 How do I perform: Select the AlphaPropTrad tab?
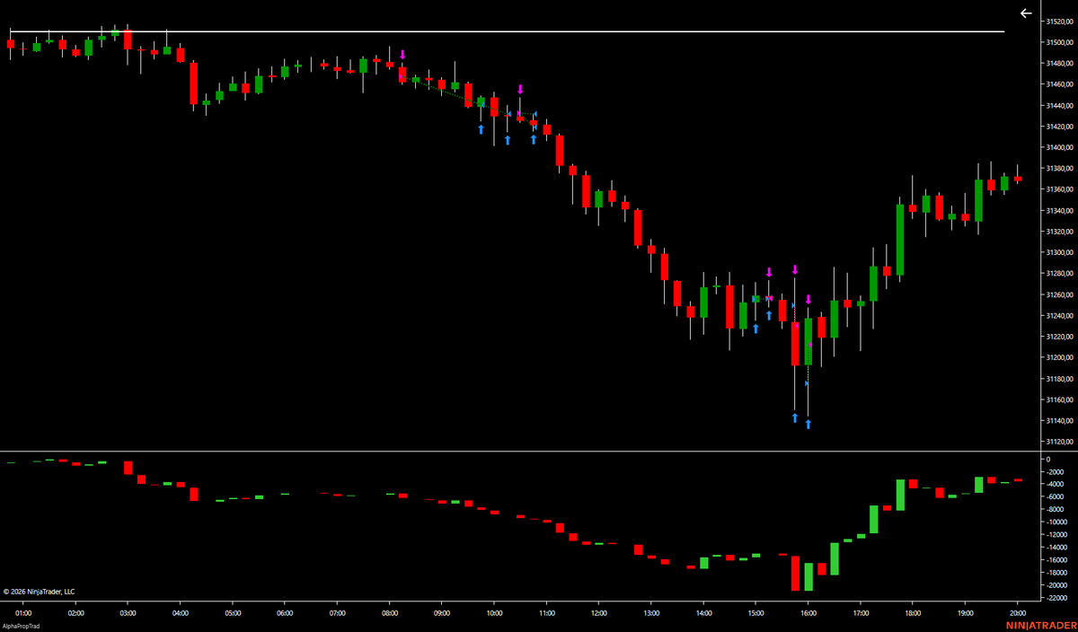coord(22,625)
